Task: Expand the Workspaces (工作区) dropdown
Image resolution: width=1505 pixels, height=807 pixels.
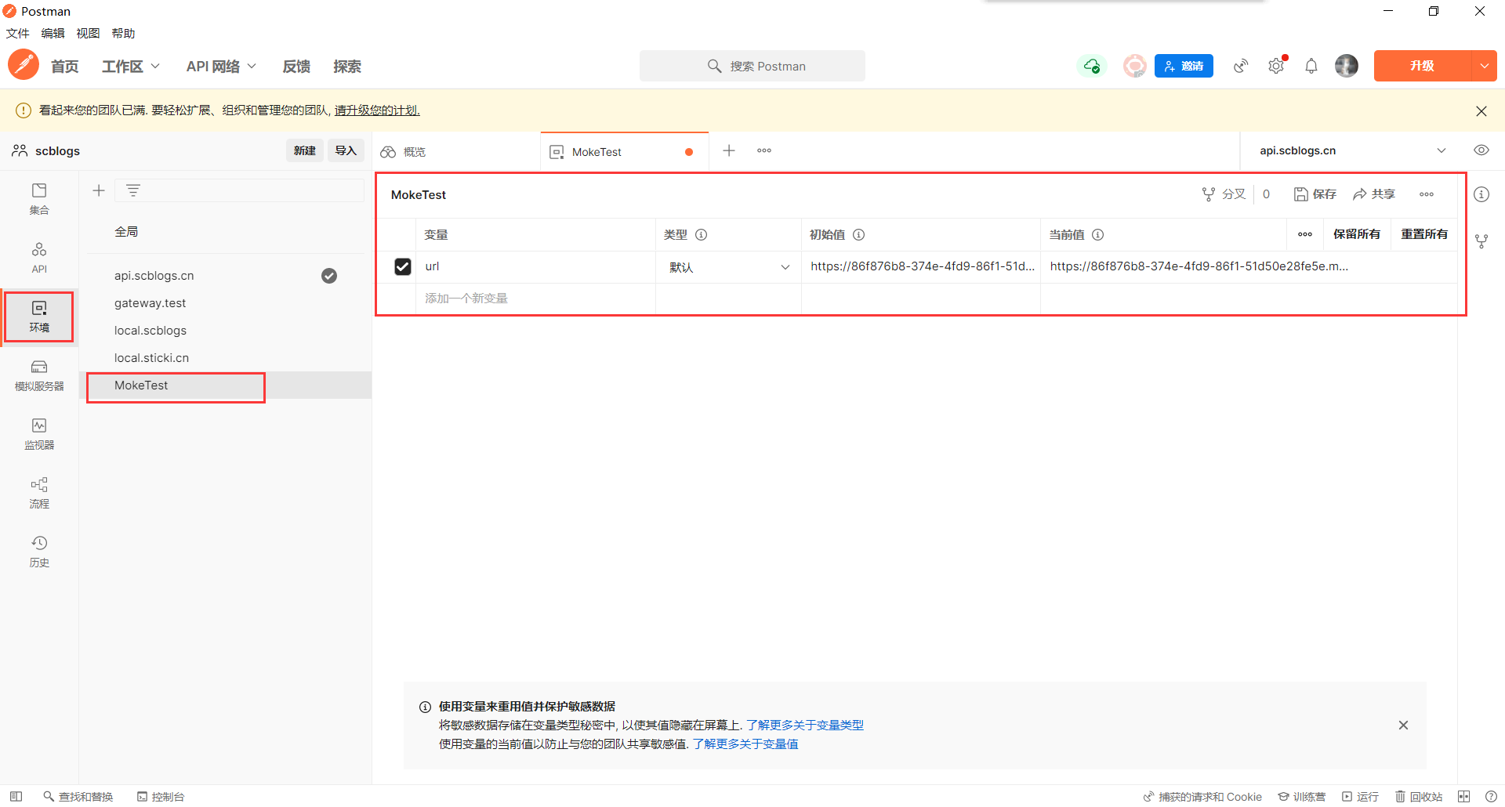Action: click(131, 67)
